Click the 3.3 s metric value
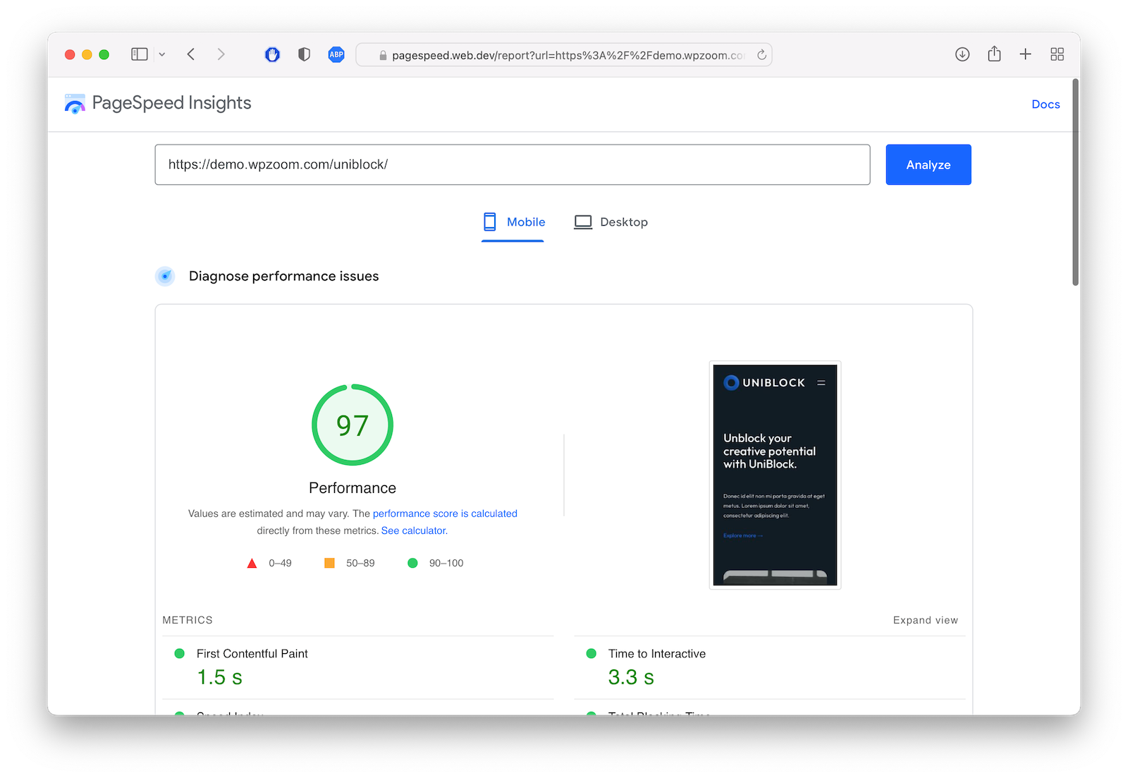 pyautogui.click(x=631, y=677)
